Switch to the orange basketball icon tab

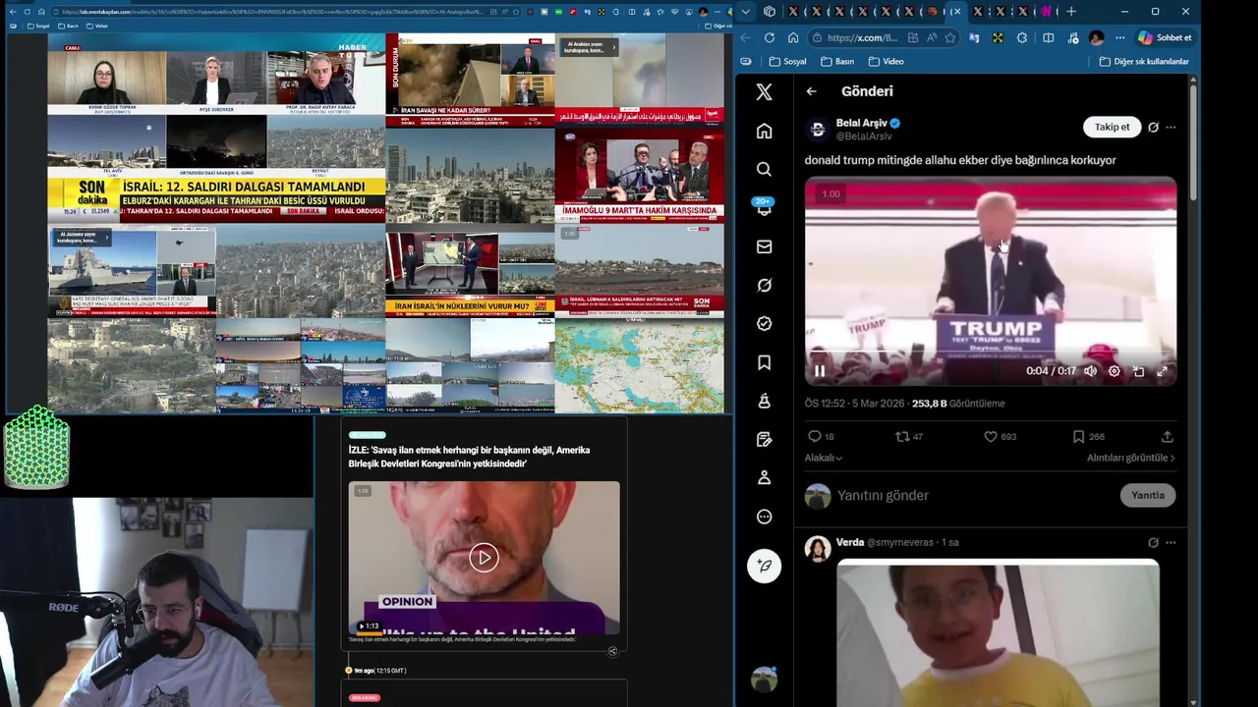[x=933, y=12]
